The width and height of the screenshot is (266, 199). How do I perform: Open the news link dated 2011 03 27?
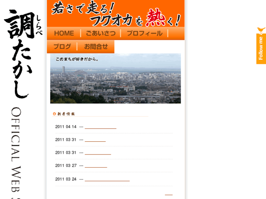96,166
